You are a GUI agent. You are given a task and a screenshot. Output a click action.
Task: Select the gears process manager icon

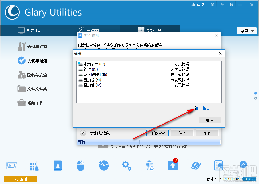pos(126,165)
